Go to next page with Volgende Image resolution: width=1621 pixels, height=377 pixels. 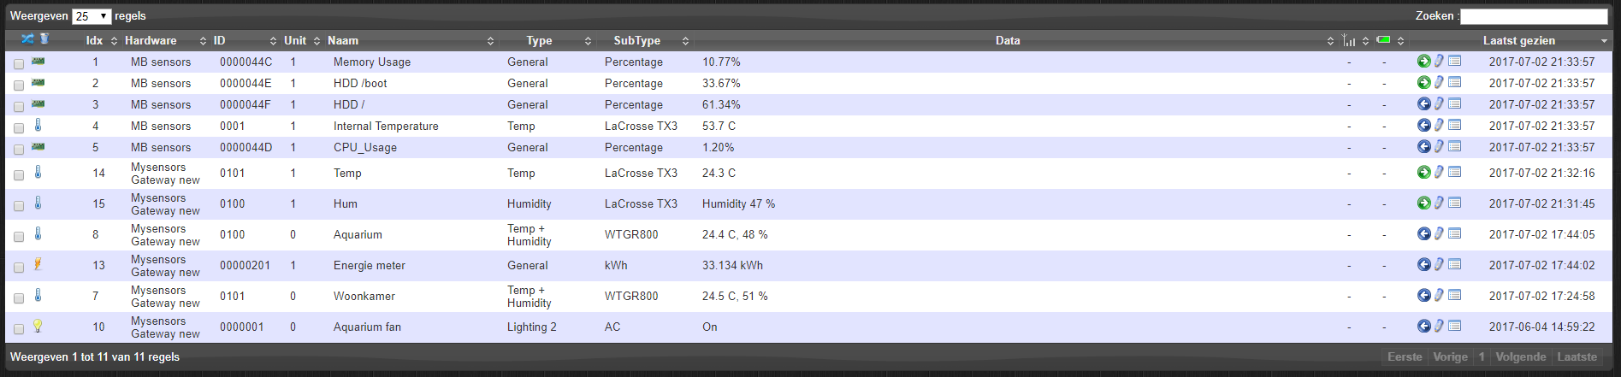pos(1520,357)
